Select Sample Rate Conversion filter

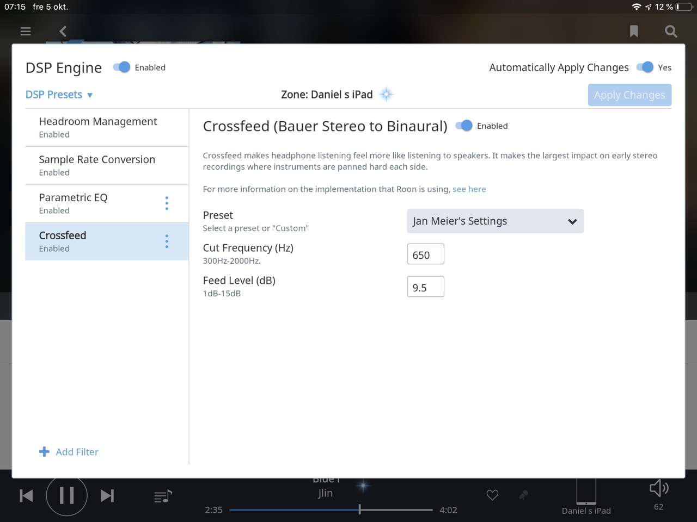(x=97, y=165)
